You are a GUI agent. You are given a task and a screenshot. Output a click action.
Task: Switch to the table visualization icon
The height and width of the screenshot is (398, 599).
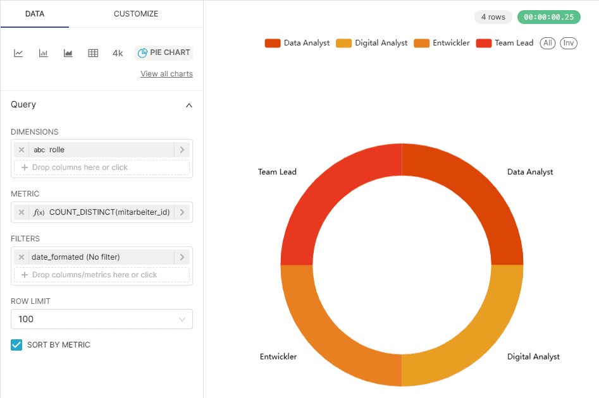[93, 53]
